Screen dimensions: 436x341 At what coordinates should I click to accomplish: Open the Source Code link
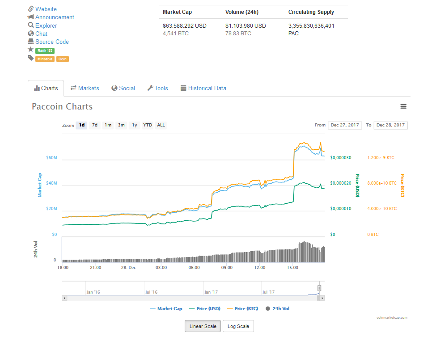pyautogui.click(x=52, y=42)
